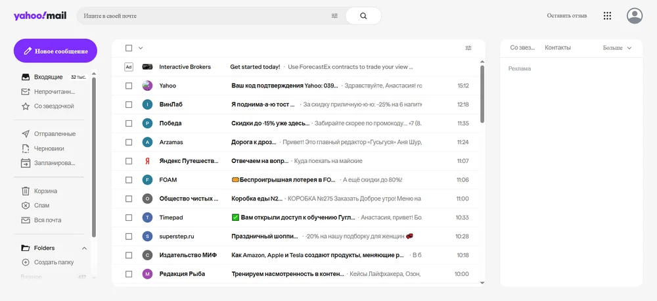The image size is (657, 301).
Task: Click Create folder (Создать папку) plus icon
Action: click(26, 262)
